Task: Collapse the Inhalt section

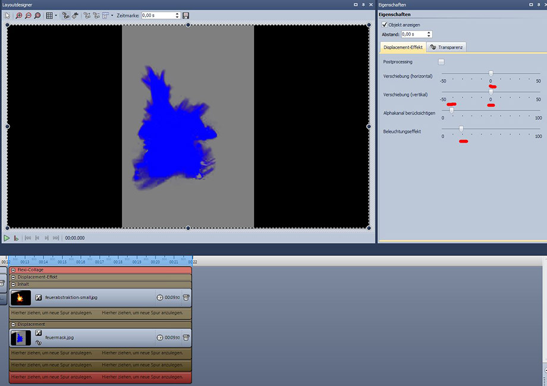Action: [13, 284]
